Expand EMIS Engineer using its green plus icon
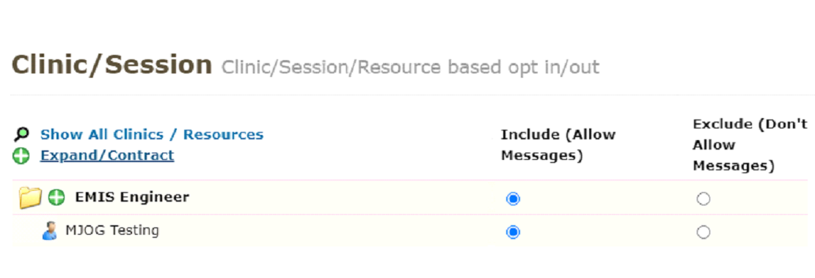815x278 pixels. click(x=56, y=197)
